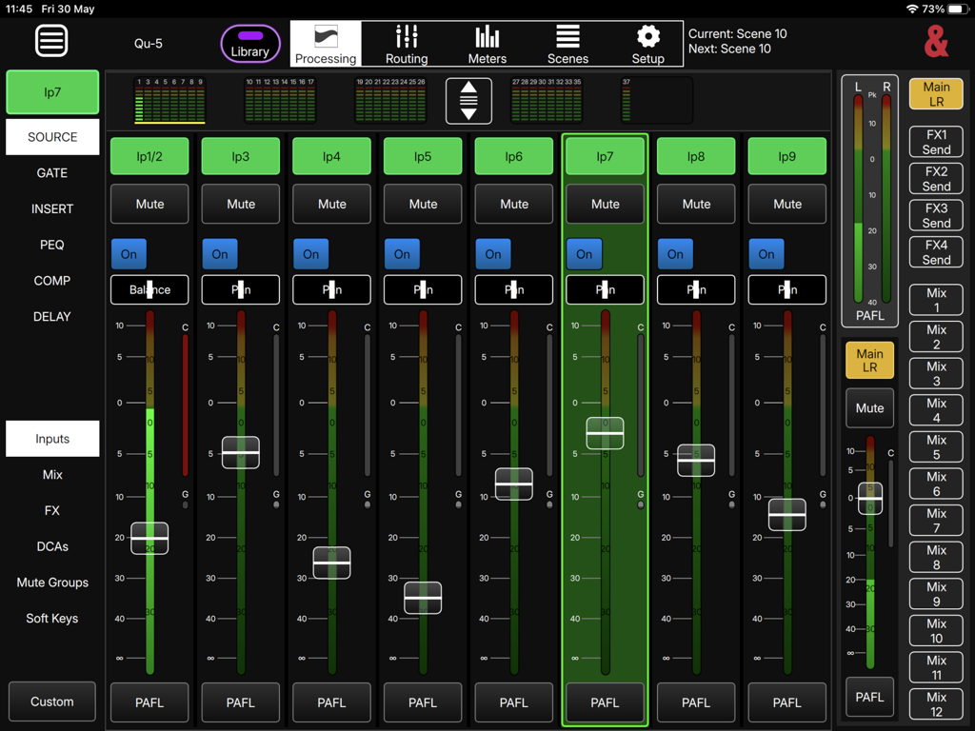Toggle the On button for Ip3

[x=220, y=254]
